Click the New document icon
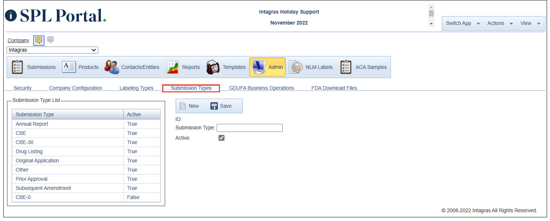The width and height of the screenshot is (550, 221). click(x=183, y=106)
